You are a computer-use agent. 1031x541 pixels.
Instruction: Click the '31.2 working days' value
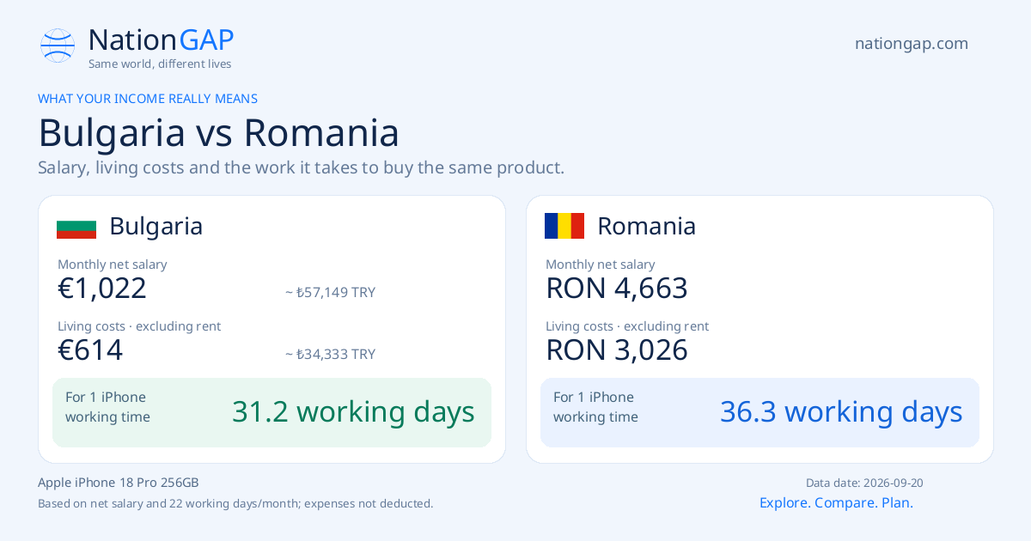[x=353, y=412]
